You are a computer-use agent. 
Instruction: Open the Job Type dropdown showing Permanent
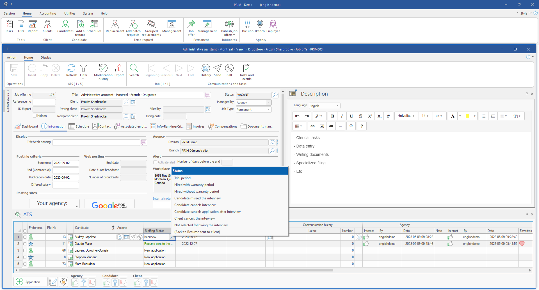tap(253, 109)
